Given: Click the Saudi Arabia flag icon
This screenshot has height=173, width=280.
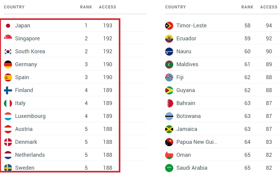Looking at the screenshot, I should point(169,168).
